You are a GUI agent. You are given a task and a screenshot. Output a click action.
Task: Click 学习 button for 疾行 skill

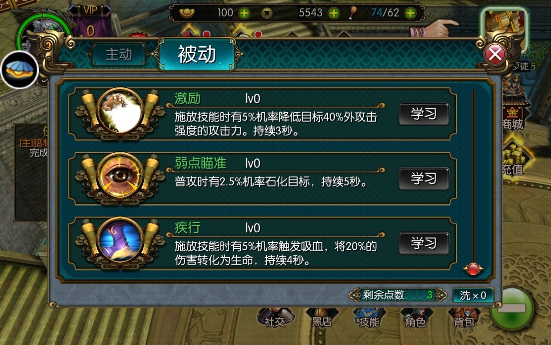point(424,243)
